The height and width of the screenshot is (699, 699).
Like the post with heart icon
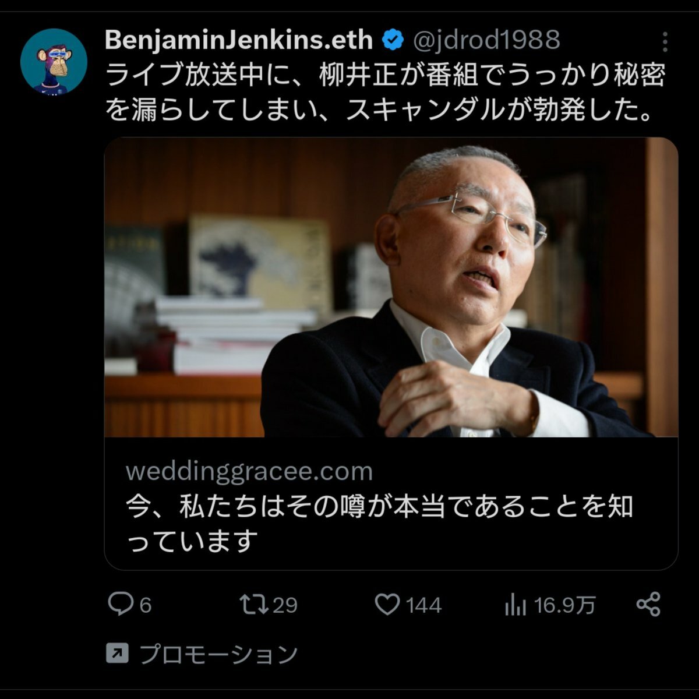387,605
